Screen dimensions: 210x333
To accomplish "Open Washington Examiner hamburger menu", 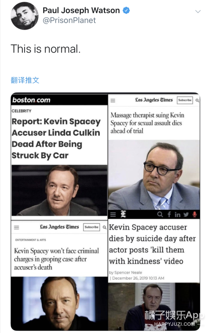I will pos(113,215).
